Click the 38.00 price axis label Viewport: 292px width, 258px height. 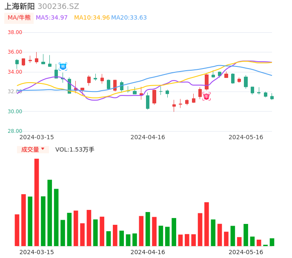click(x=15, y=32)
